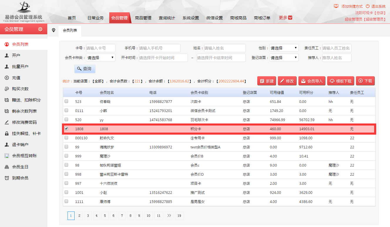Image resolution: width=390 pixels, height=227 pixels.
Task: Tick the checkbox for card 1111 康师傅
Action: coord(66,201)
